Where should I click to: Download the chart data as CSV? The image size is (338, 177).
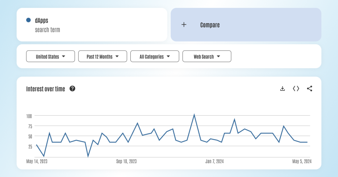(x=282, y=88)
